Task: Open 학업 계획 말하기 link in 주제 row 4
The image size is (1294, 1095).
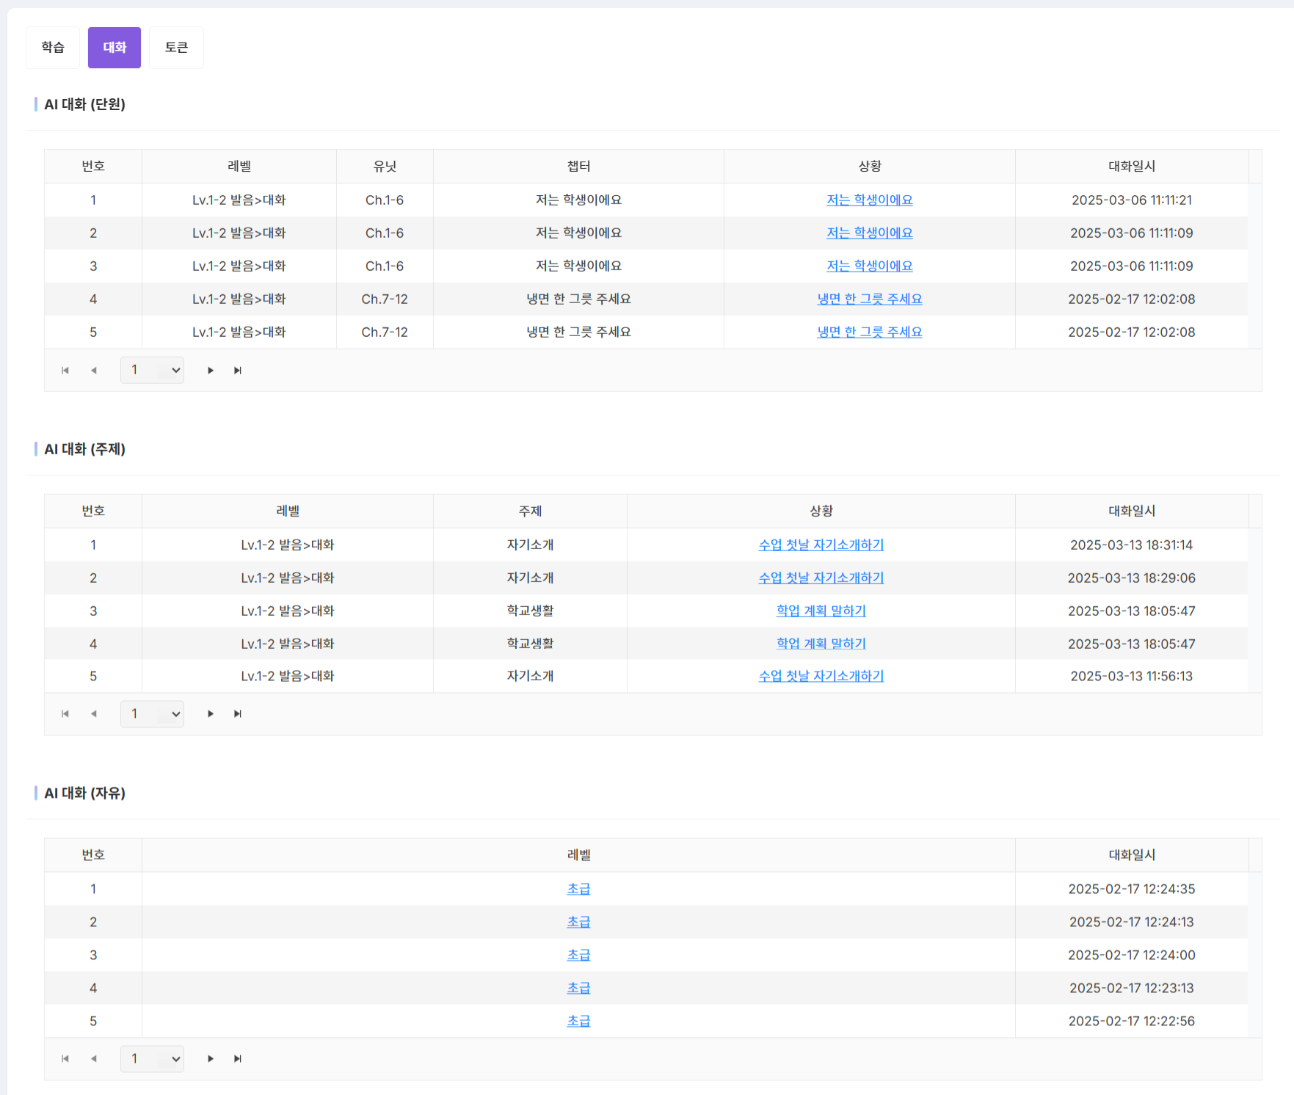Action: (821, 644)
